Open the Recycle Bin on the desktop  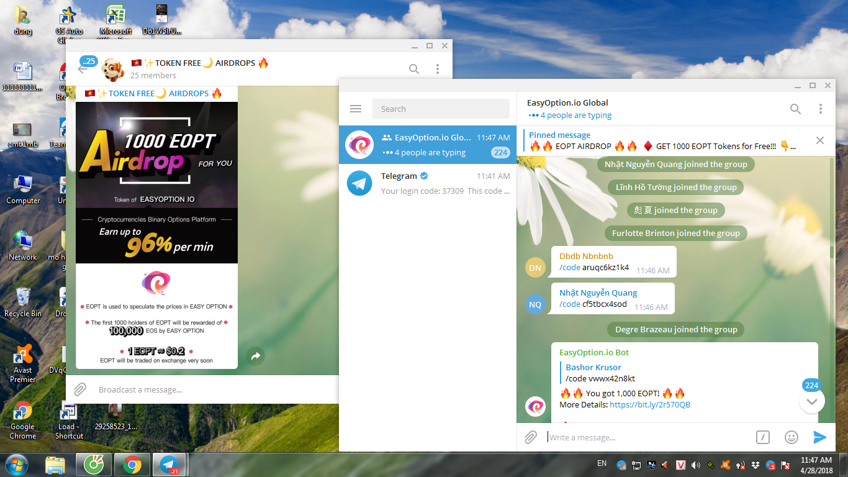(23, 302)
